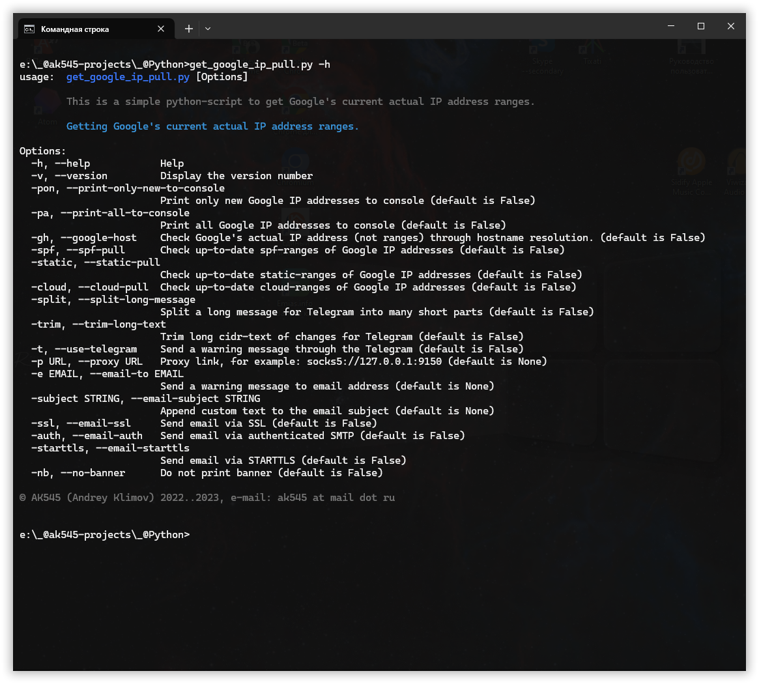Click the '-ssl, --email-ssl' option
The image size is (759, 684).
81,423
